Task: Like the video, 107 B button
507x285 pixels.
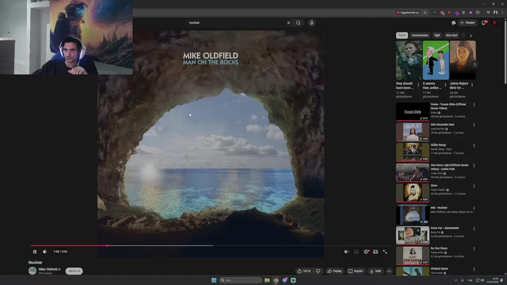Action: (304, 271)
